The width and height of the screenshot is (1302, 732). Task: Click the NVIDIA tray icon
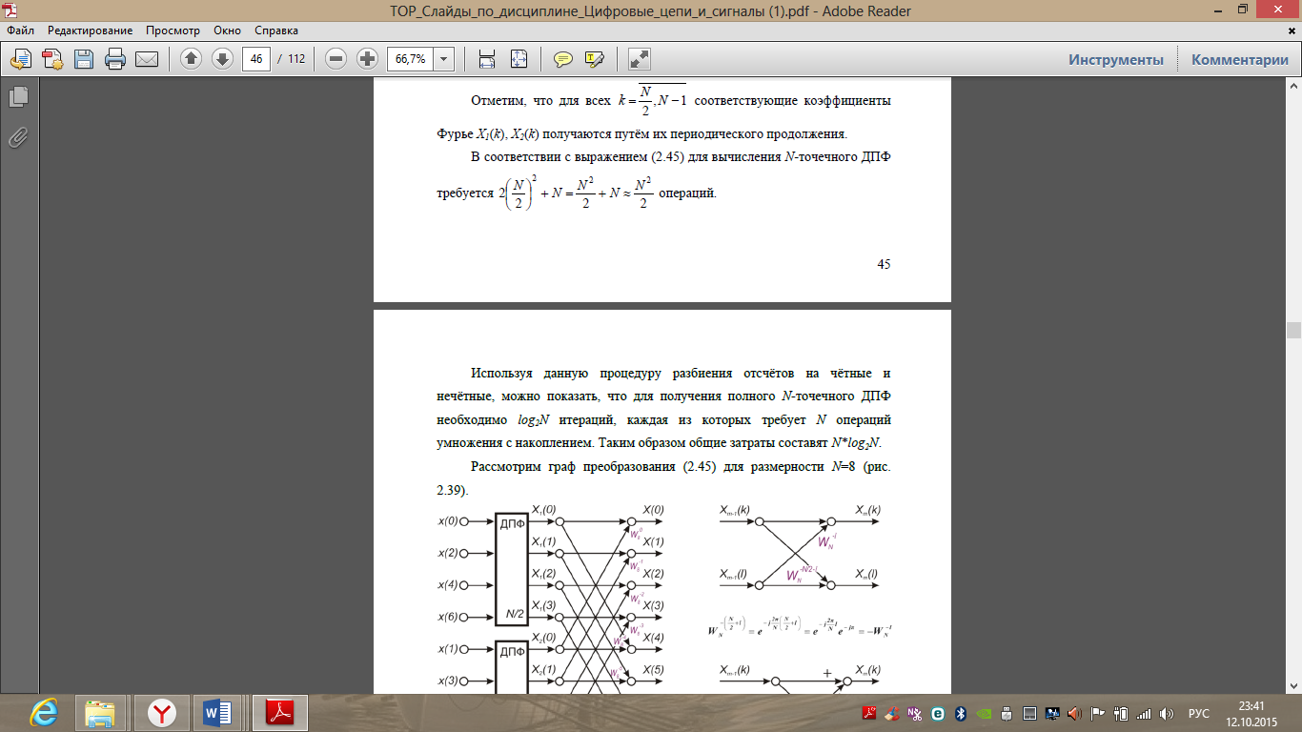(984, 713)
